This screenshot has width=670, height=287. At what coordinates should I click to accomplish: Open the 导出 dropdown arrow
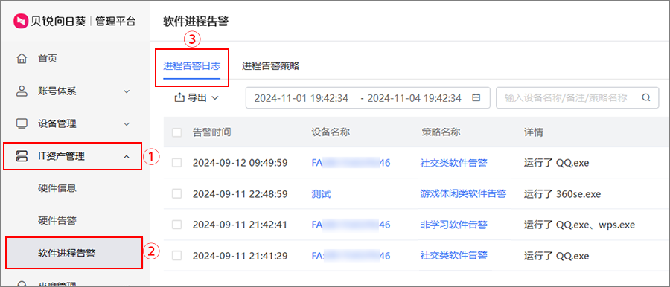[215, 98]
